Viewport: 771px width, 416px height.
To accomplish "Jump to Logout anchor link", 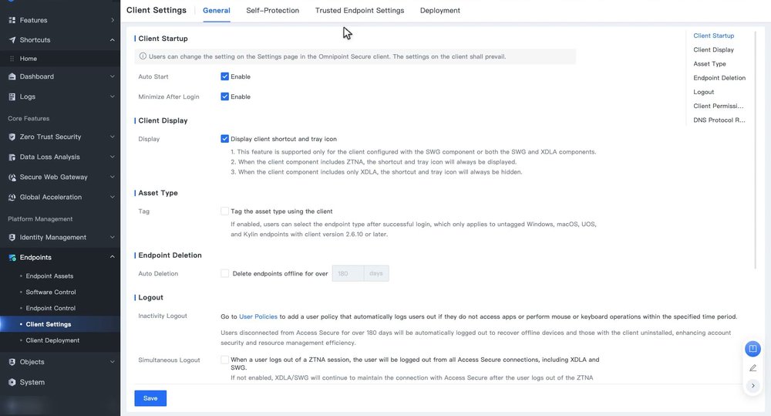I will (x=704, y=92).
